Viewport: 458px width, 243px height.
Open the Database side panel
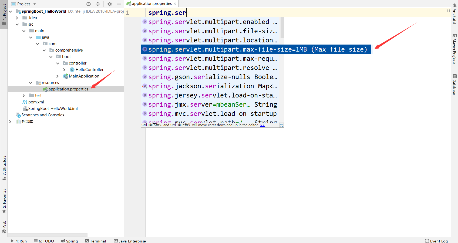[454, 84]
